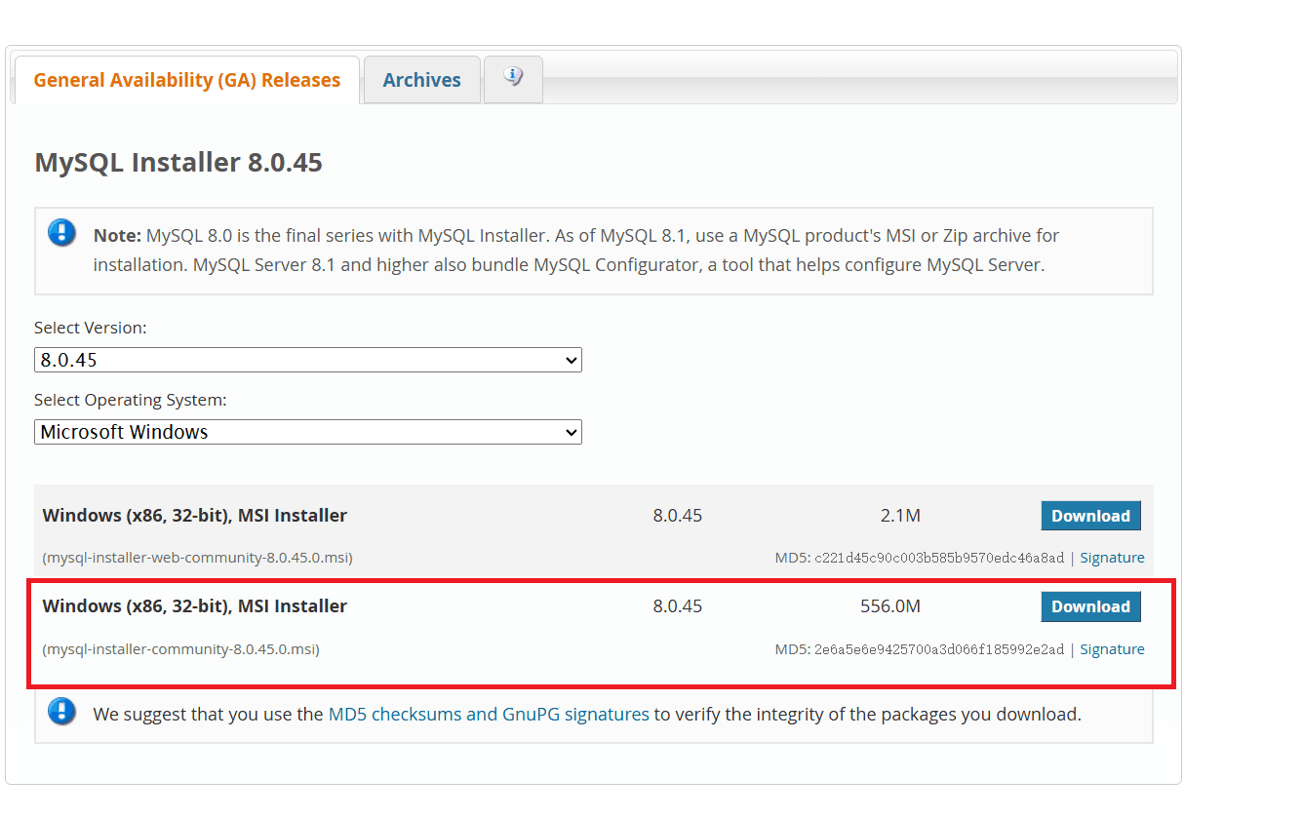Click the 8.0.45 version in the 556.0M row

678,606
